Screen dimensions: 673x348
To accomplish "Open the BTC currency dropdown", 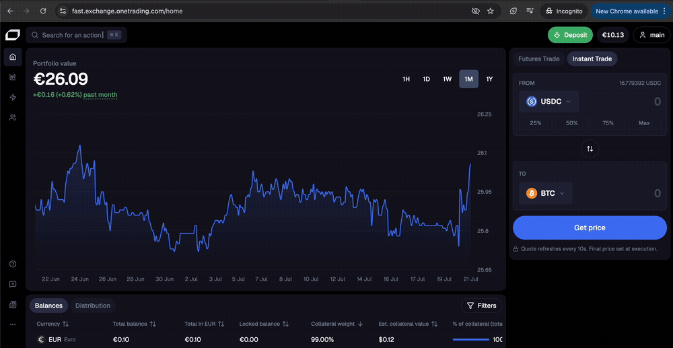I will coord(545,194).
